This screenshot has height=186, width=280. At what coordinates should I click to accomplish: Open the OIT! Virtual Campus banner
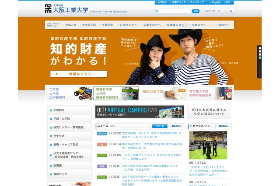(140, 112)
